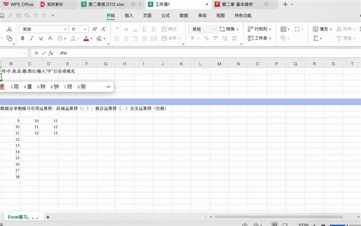This screenshot has height=226, width=361.
Task: Click the Cut scissors icon
Action: pyautogui.click(x=9, y=29)
